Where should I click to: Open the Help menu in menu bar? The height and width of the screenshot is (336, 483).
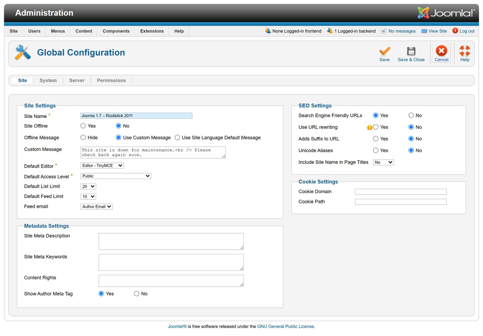pos(179,31)
